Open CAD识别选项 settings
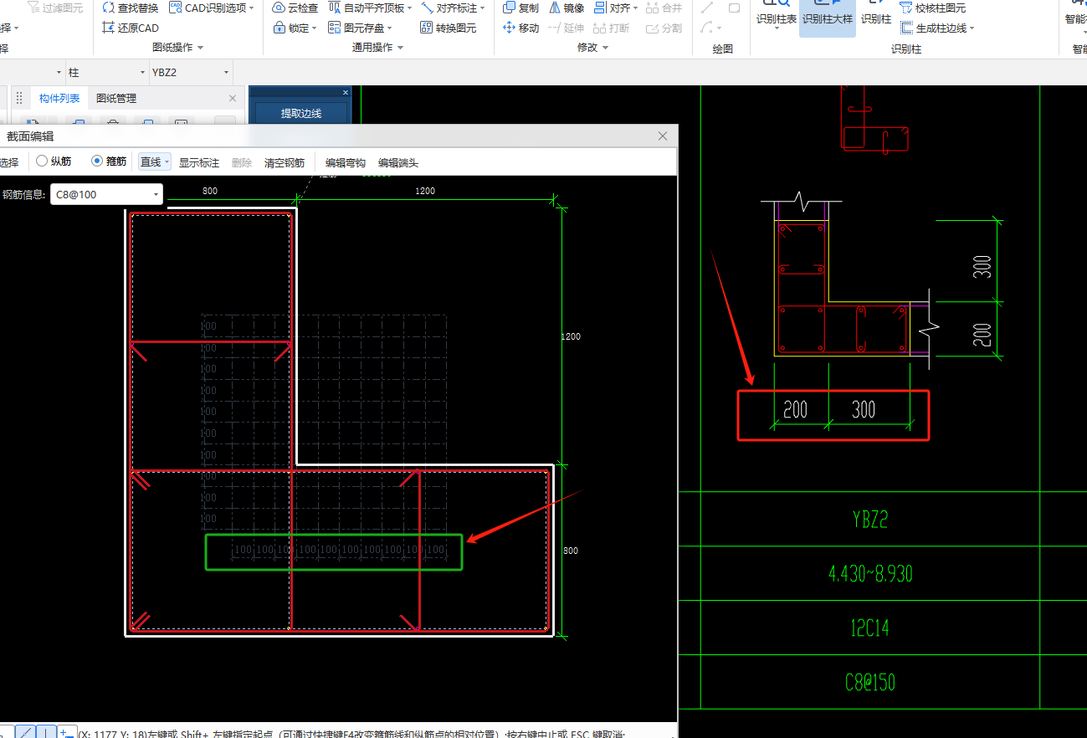Viewport: 1087px width, 738px height. pos(212,8)
